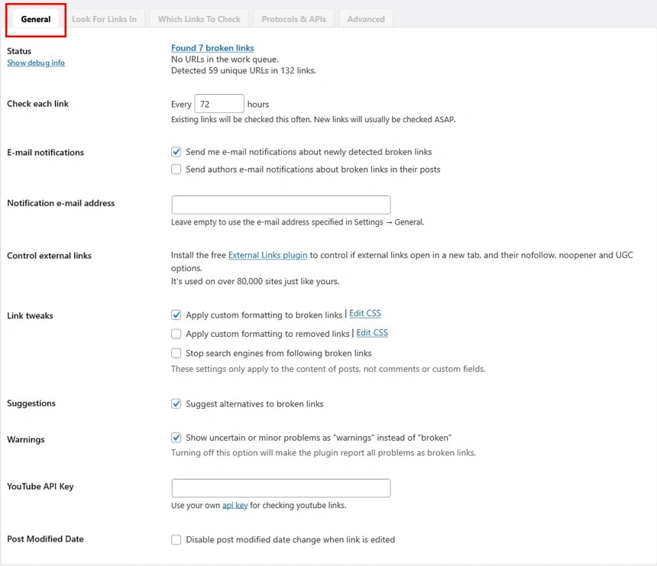Viewport: 657px width, 566px height.
Task: Click the check interval hours field
Action: click(219, 104)
